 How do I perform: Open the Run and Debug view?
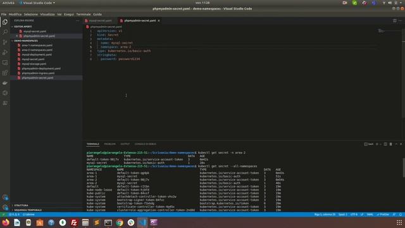[x=5, y=53]
